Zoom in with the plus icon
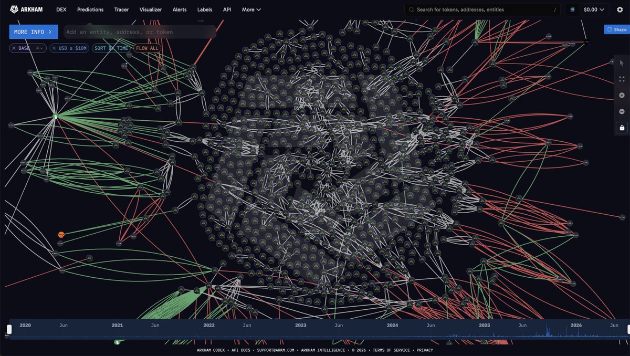Image resolution: width=630 pixels, height=356 pixels. 622,95
